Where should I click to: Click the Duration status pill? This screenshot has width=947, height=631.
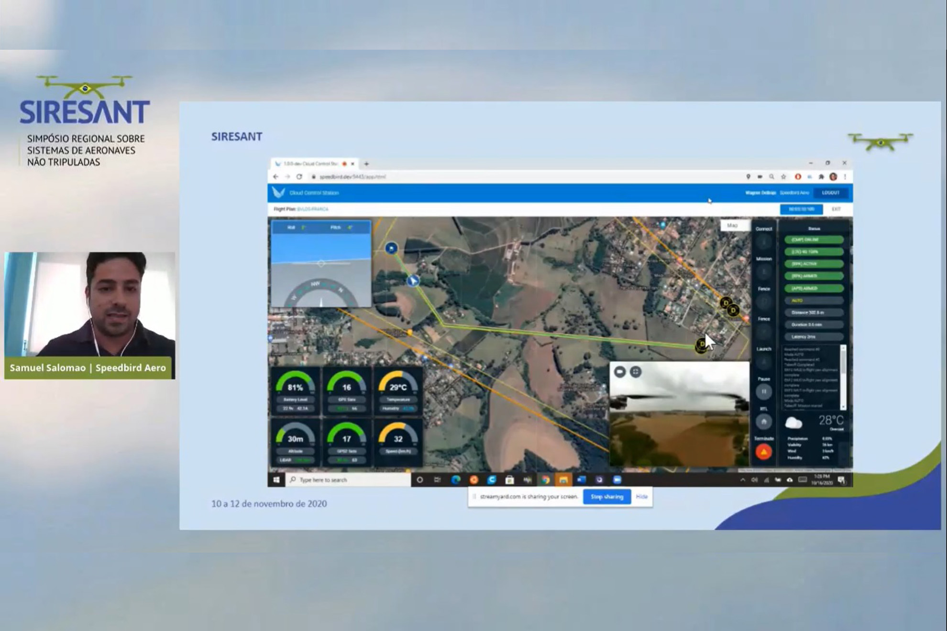[814, 325]
